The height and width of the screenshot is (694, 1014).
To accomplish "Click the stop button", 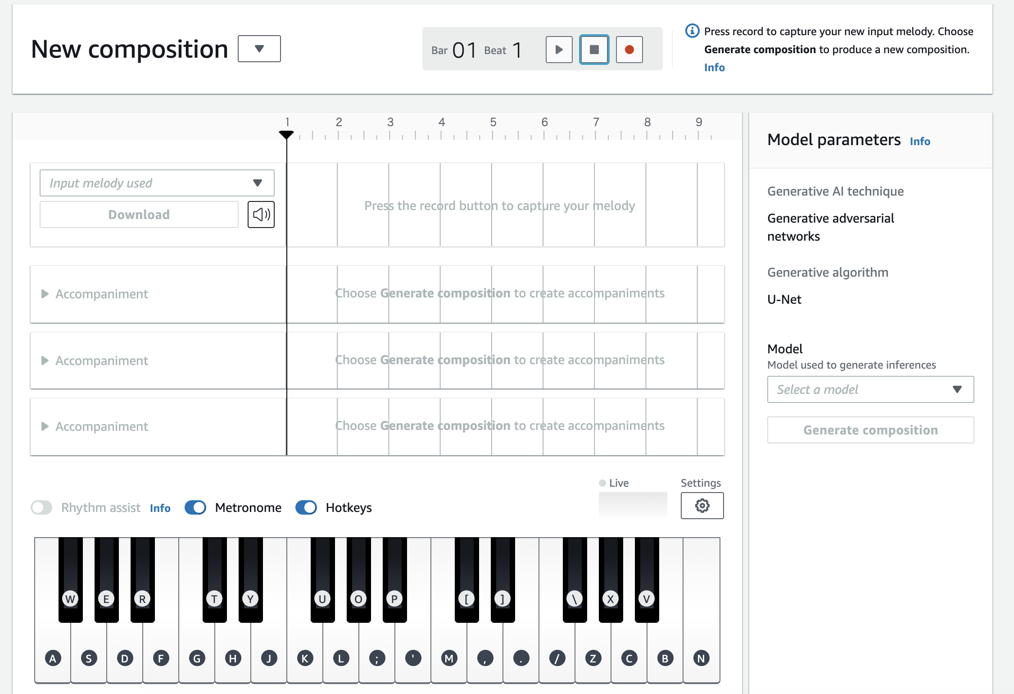I will 594,50.
